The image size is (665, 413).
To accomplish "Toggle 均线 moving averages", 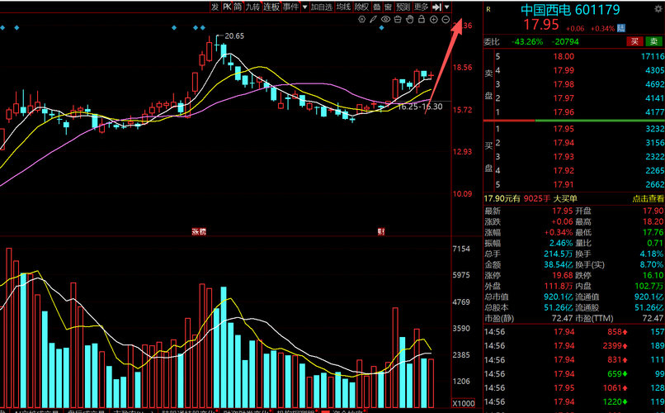I will click(x=343, y=7).
